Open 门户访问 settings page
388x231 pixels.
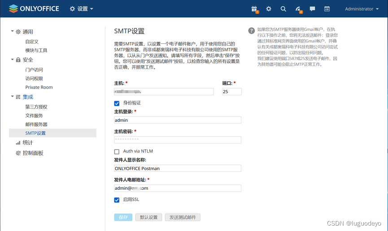tap(34, 70)
